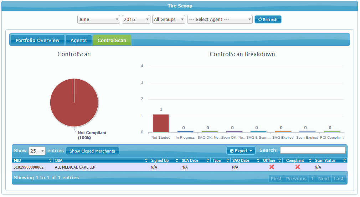Go to Last page
This screenshot has height=197, width=360.
[x=339, y=179]
